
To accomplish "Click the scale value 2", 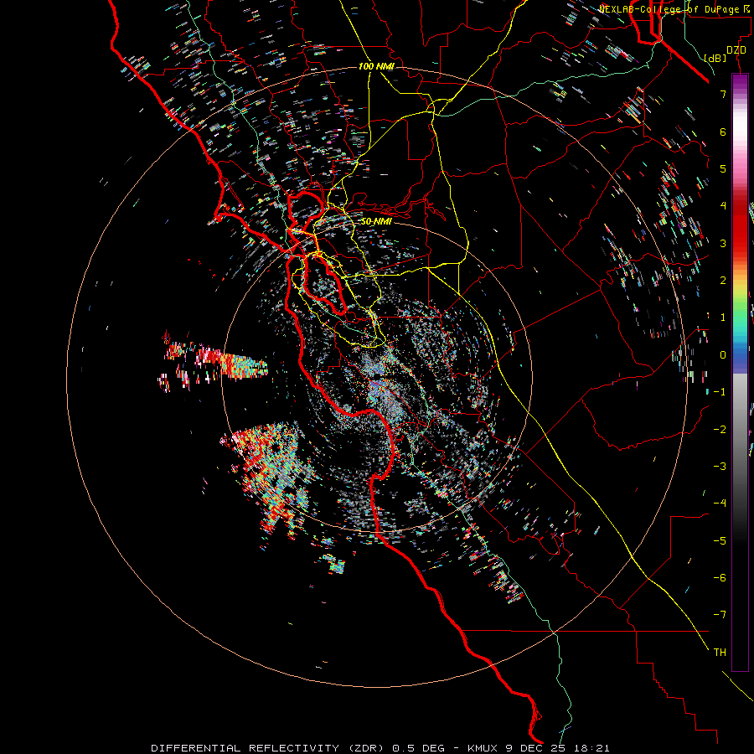I will click(723, 281).
